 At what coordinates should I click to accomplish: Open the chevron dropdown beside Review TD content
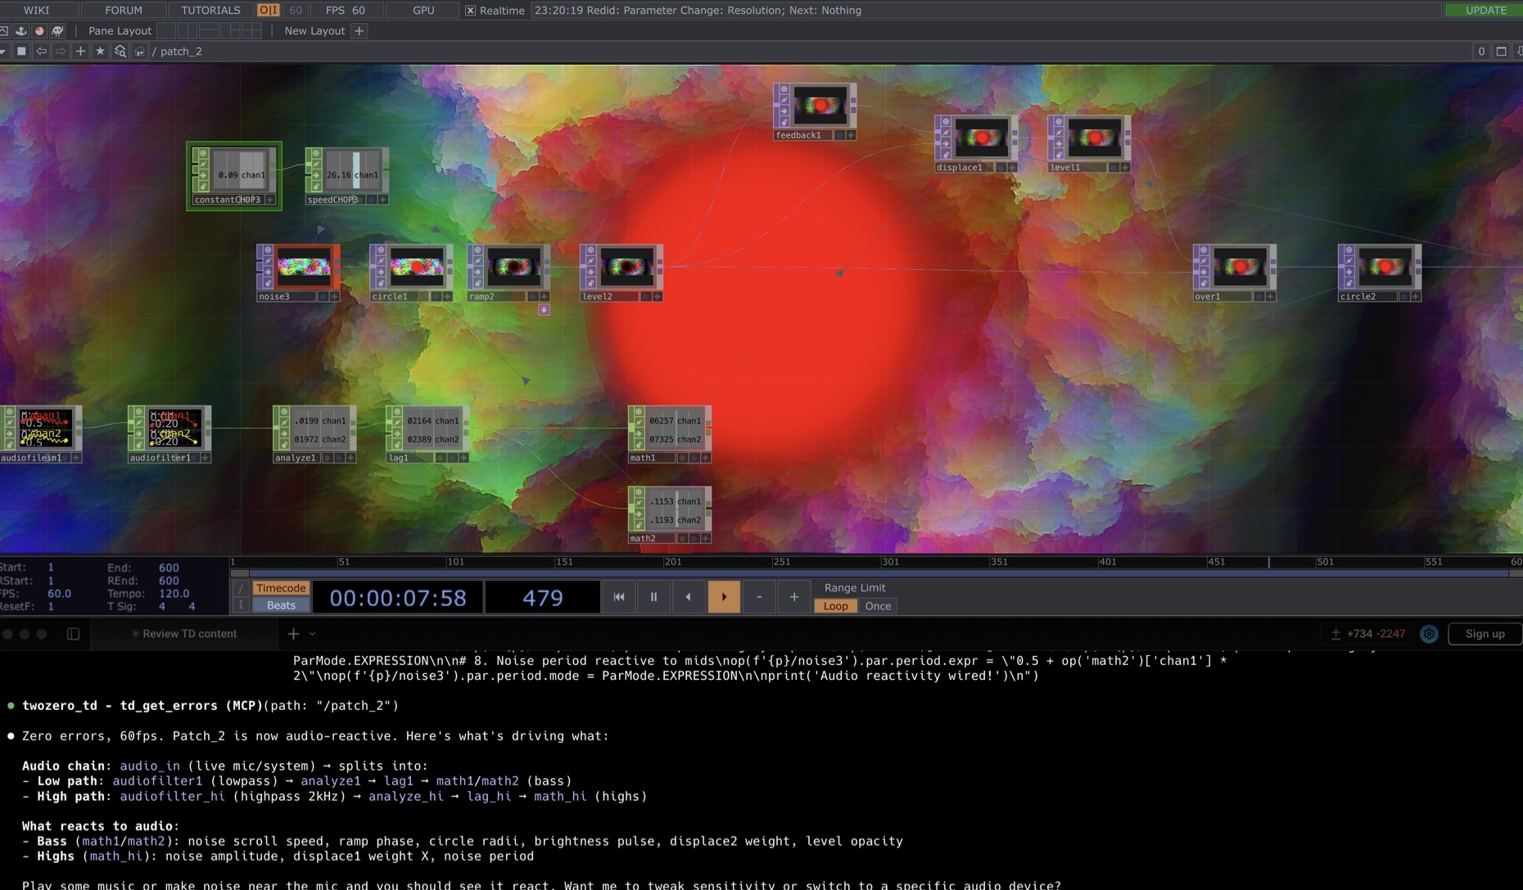(x=312, y=634)
